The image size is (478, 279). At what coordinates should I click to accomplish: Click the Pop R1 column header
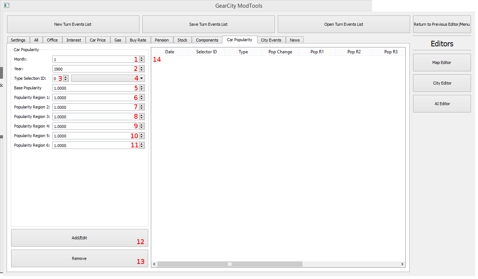click(317, 52)
